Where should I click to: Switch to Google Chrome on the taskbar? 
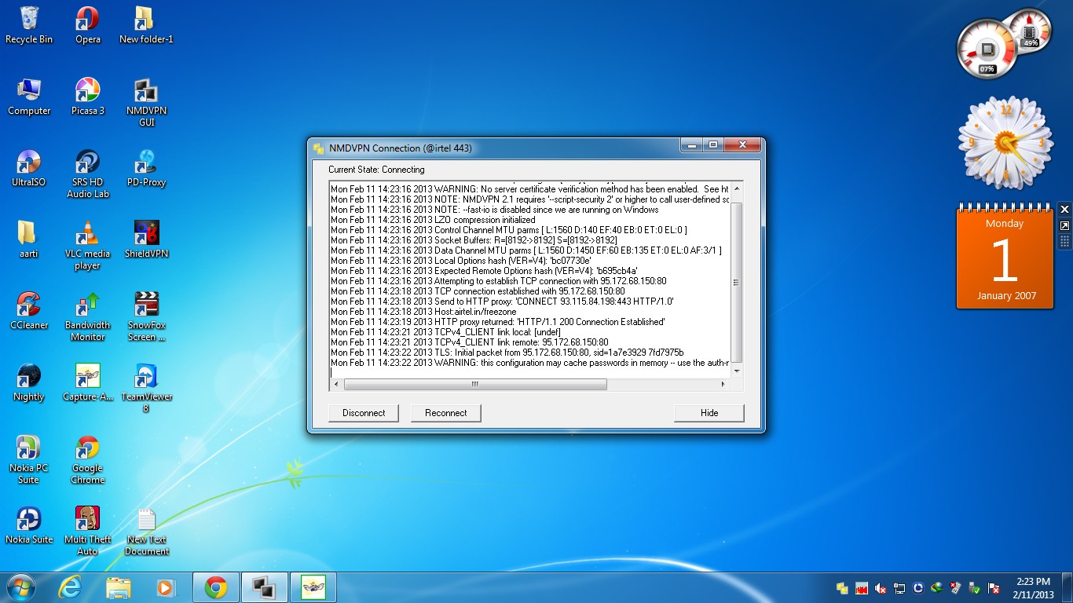[x=215, y=587]
